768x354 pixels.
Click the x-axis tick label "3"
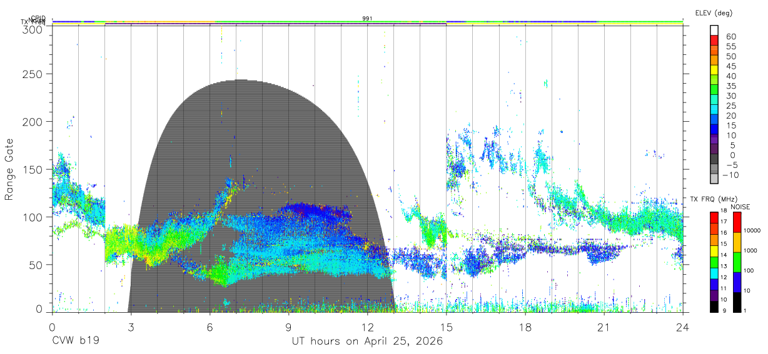pyautogui.click(x=131, y=327)
